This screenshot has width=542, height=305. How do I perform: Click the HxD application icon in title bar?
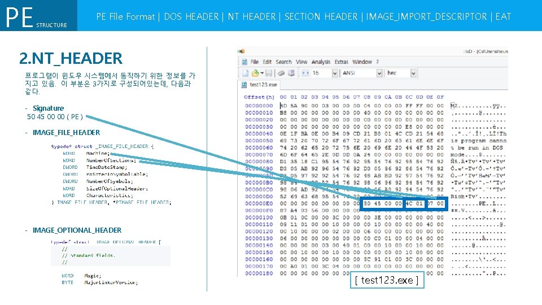(x=241, y=51)
